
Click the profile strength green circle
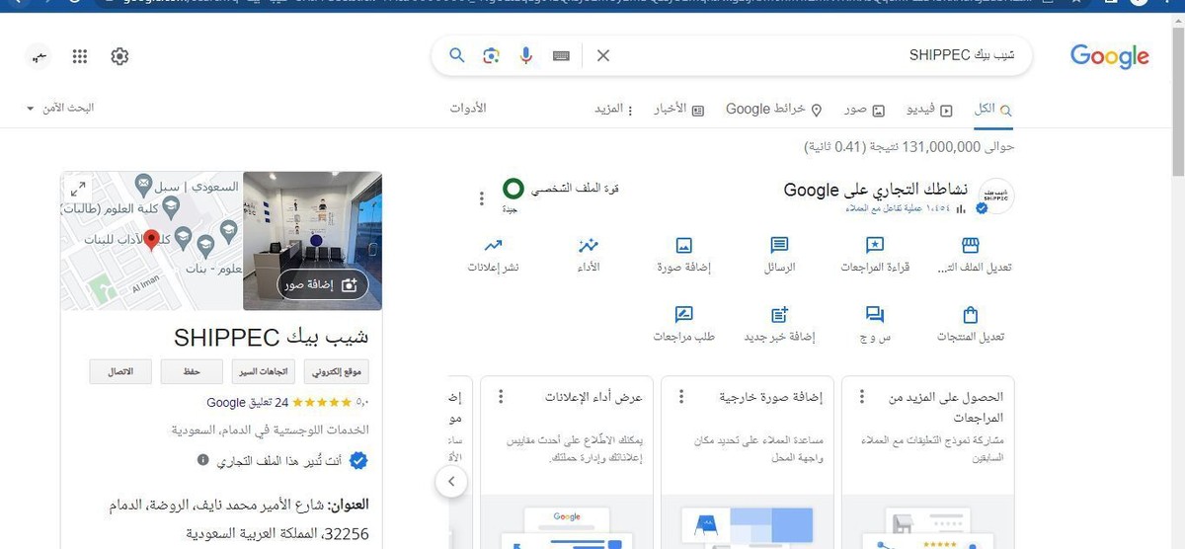coord(513,188)
